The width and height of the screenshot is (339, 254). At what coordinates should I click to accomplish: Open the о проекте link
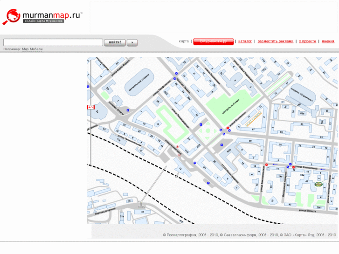[307, 41]
